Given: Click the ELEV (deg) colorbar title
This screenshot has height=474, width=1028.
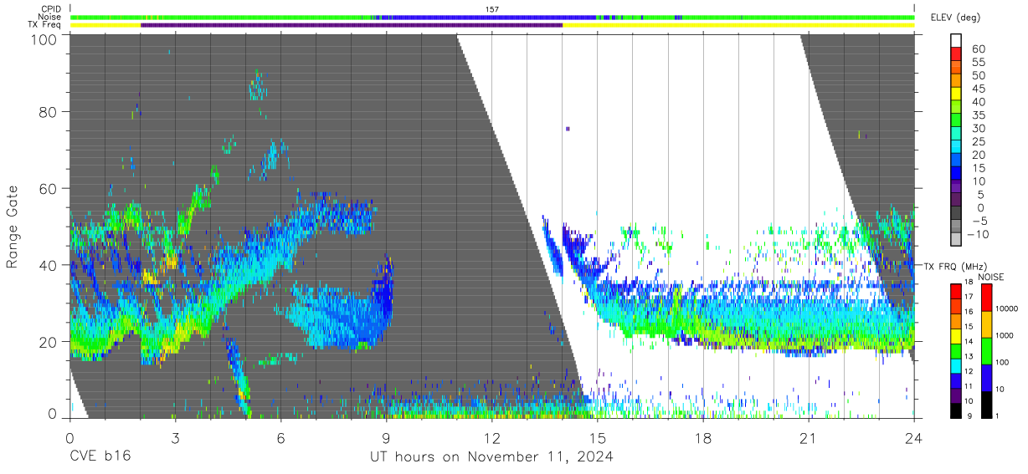Looking at the screenshot, I should [x=954, y=17].
